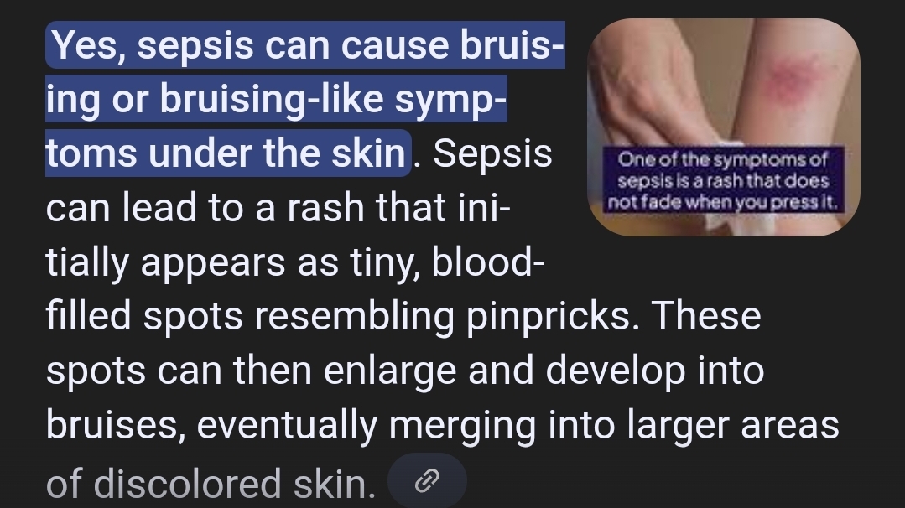905x508 pixels.
Task: Click the caption about a rash not fading
Action: [724, 180]
